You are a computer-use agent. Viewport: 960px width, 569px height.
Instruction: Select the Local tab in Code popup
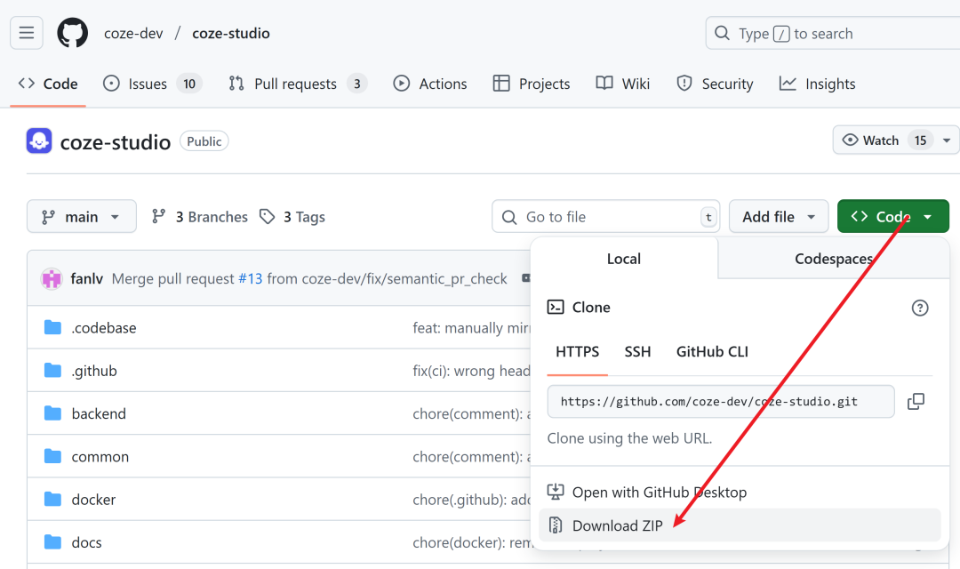tap(624, 259)
